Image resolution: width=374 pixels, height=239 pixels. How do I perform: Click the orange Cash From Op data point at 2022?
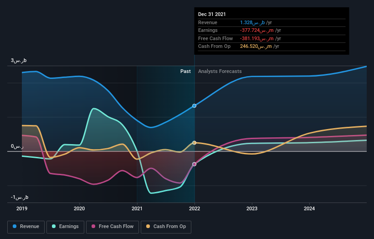click(195, 143)
